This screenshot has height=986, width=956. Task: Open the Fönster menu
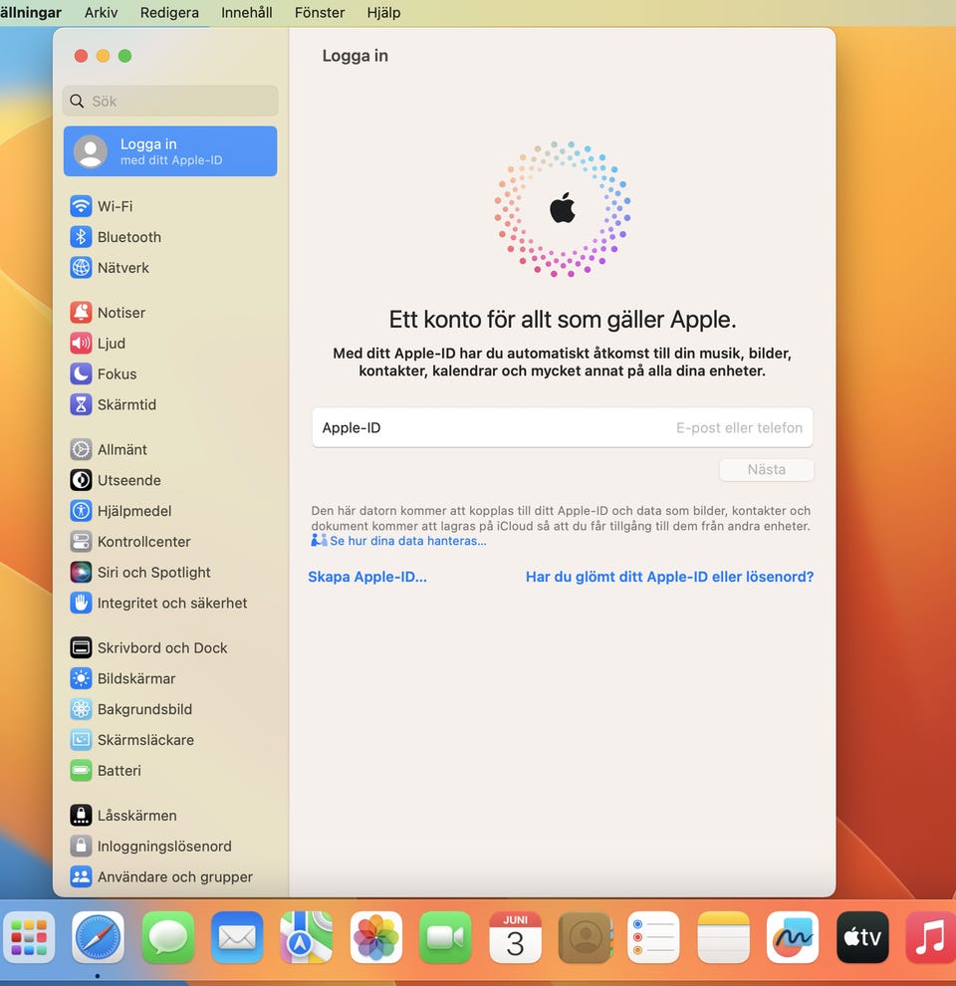coord(320,13)
